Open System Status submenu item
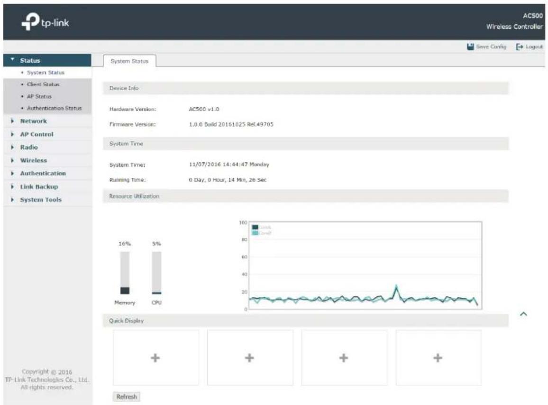The image size is (548, 405). pyautogui.click(x=46, y=73)
